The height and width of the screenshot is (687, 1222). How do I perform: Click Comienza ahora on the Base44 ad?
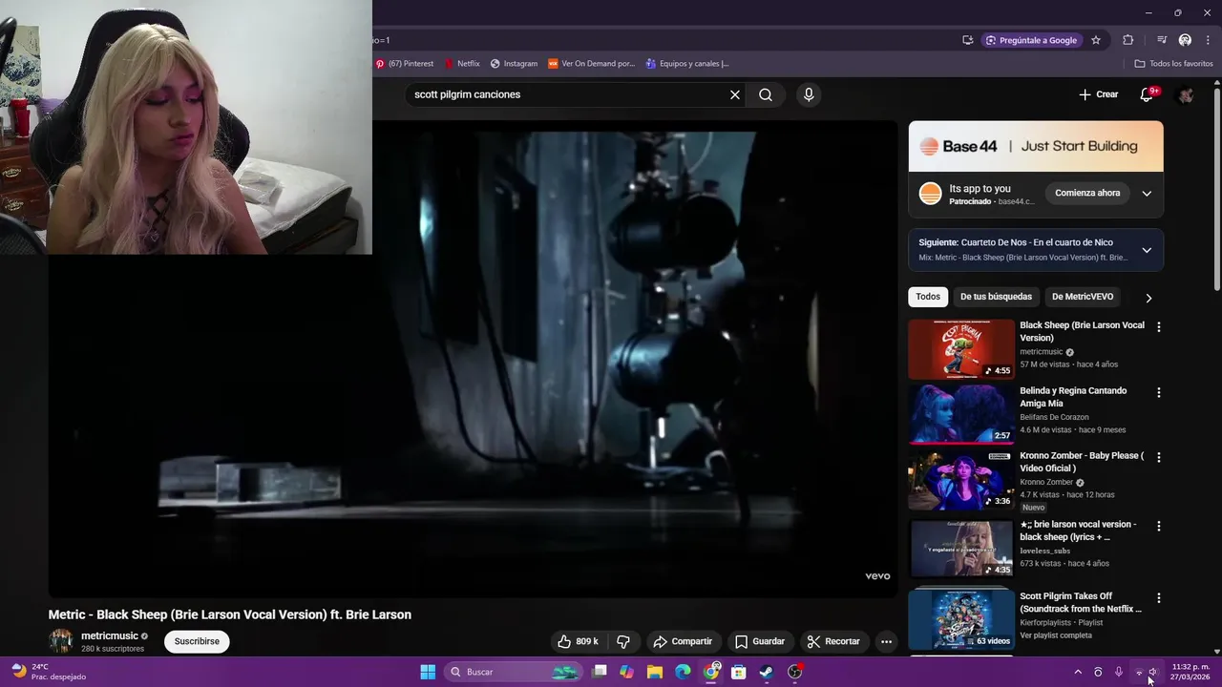point(1087,193)
